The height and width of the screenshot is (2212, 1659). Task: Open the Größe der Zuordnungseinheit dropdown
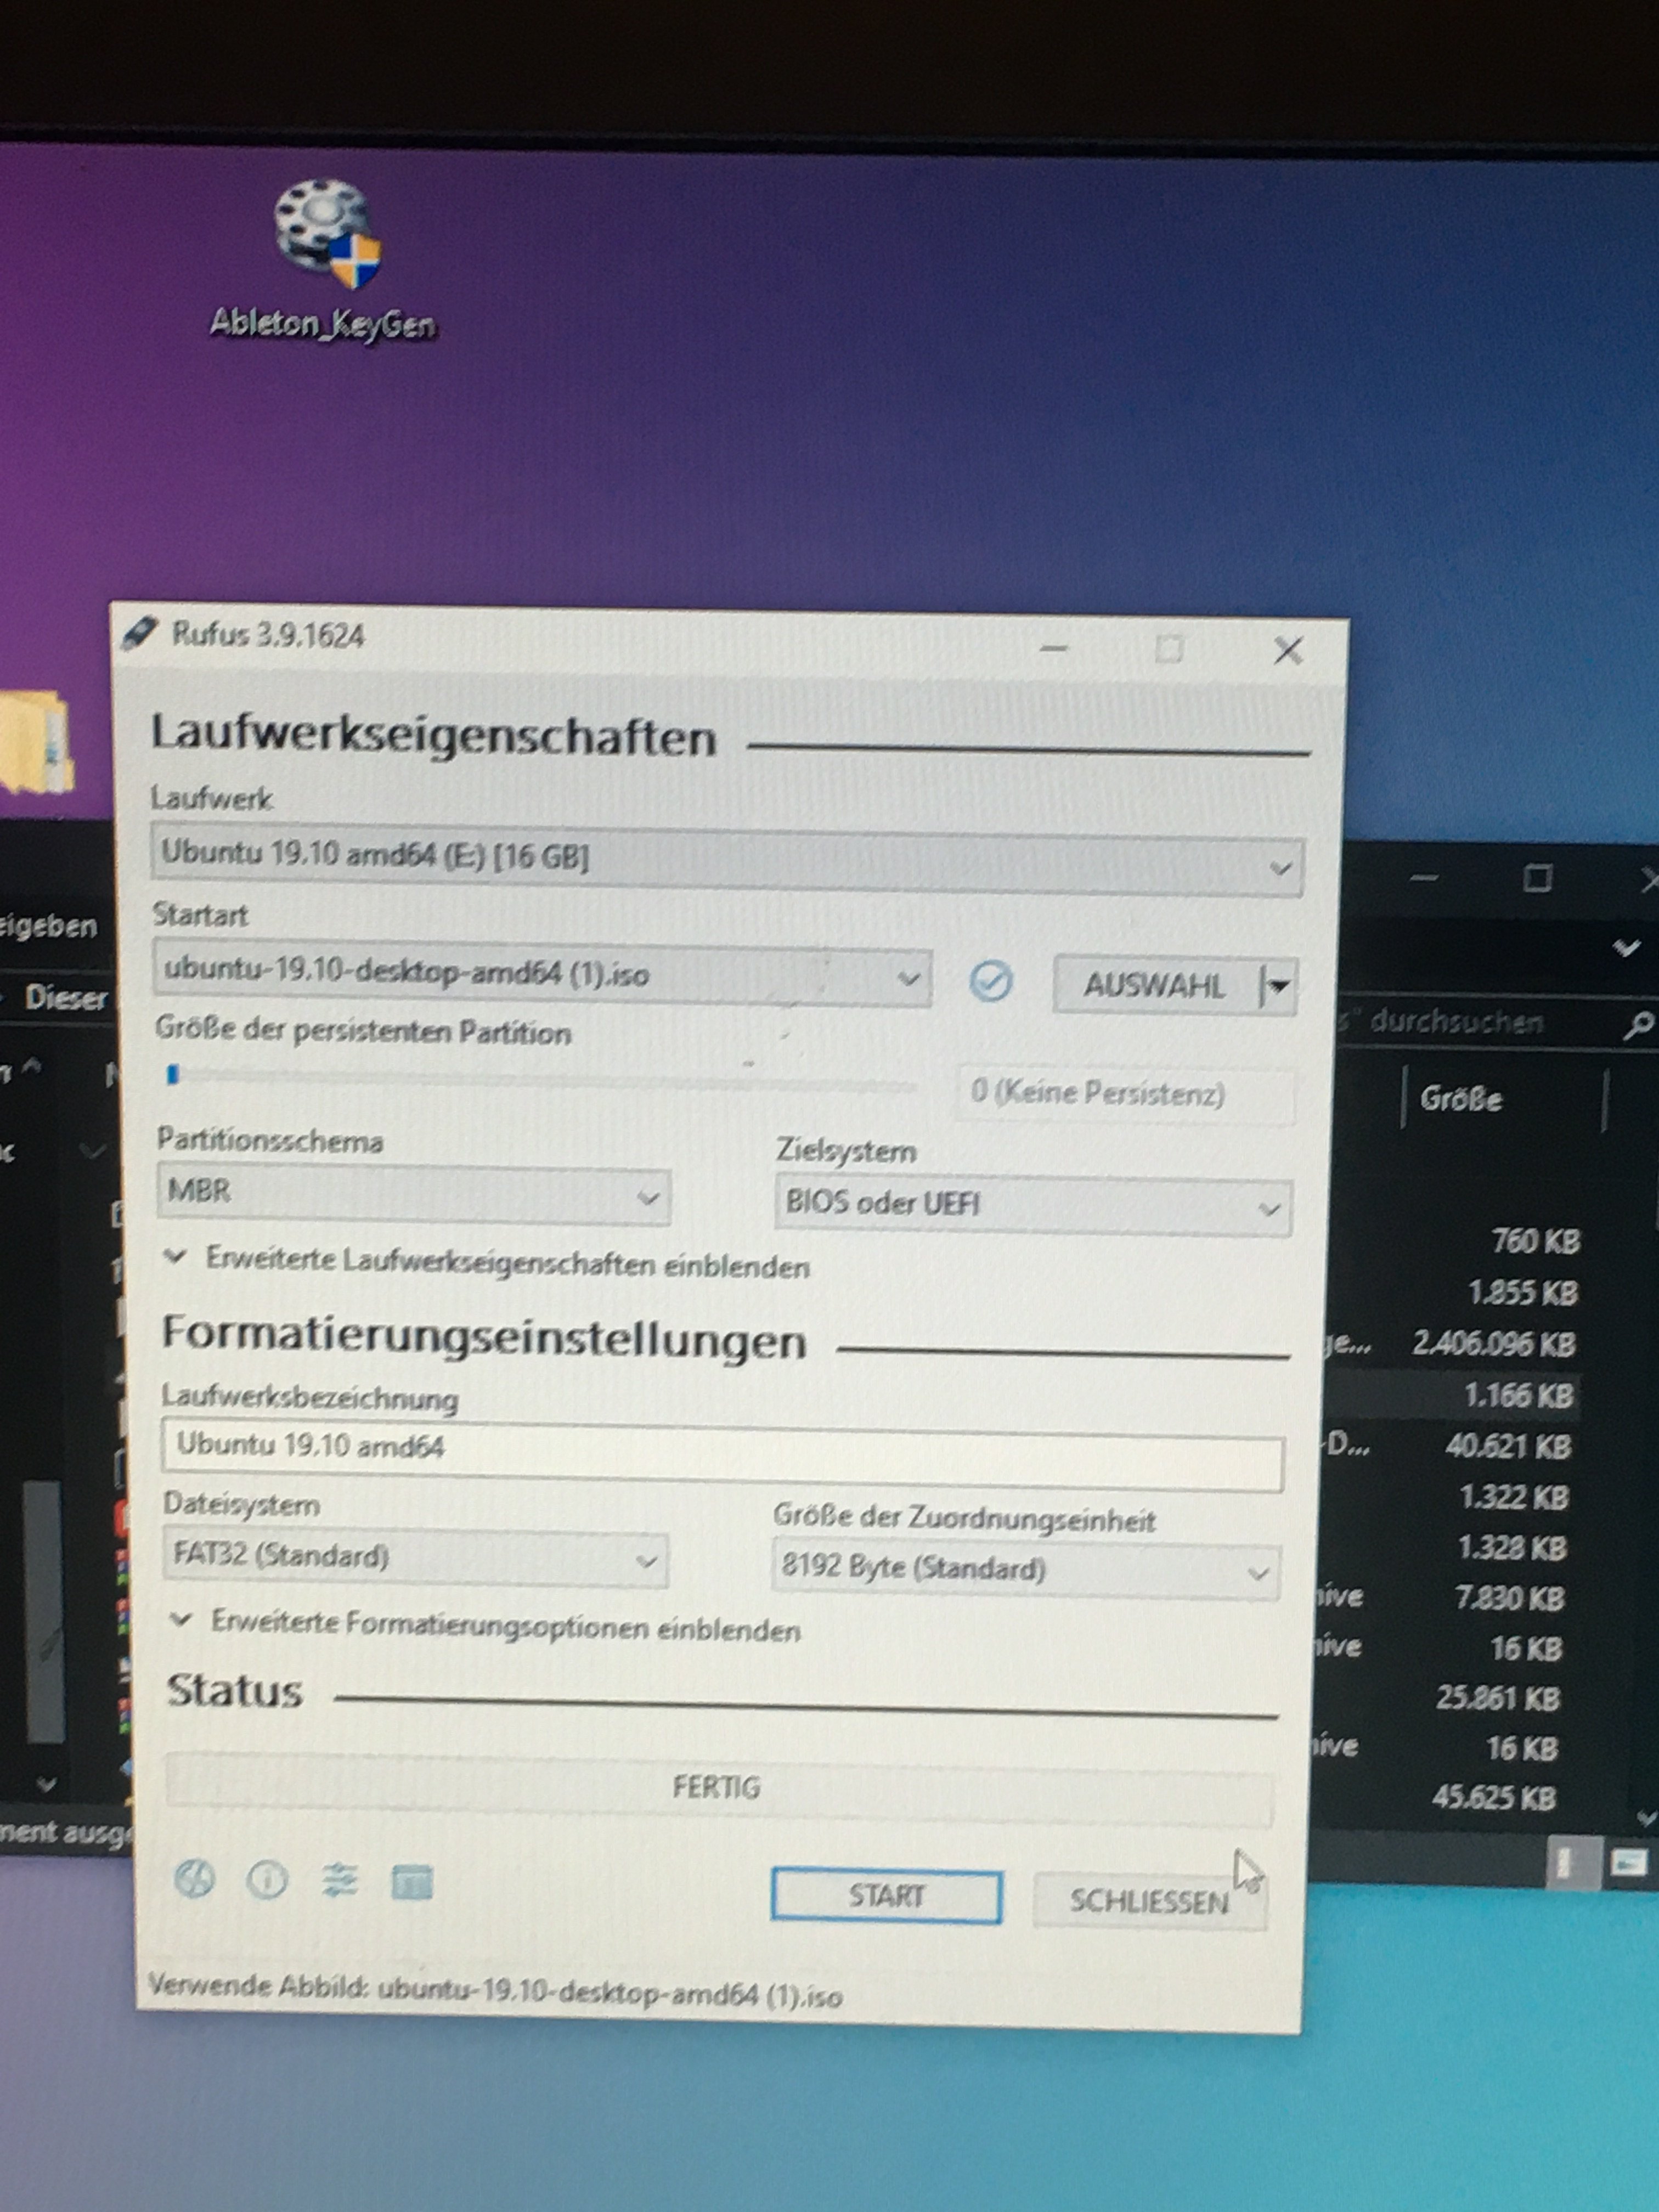(x=1025, y=1570)
